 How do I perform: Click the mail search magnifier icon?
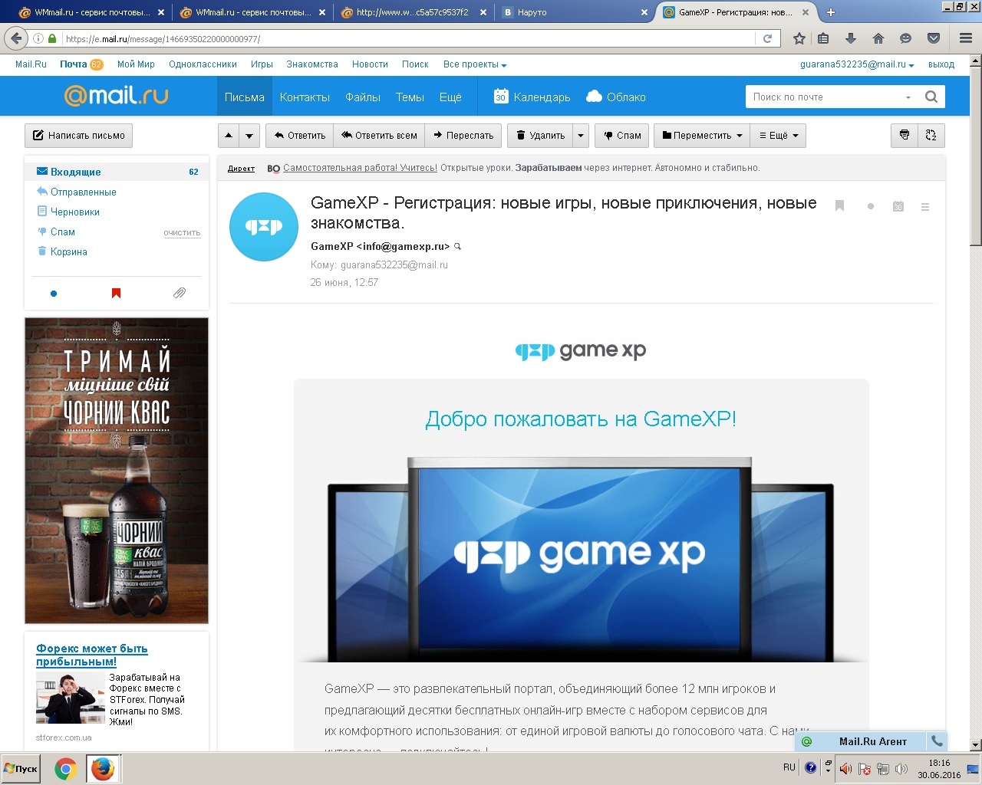pos(931,97)
